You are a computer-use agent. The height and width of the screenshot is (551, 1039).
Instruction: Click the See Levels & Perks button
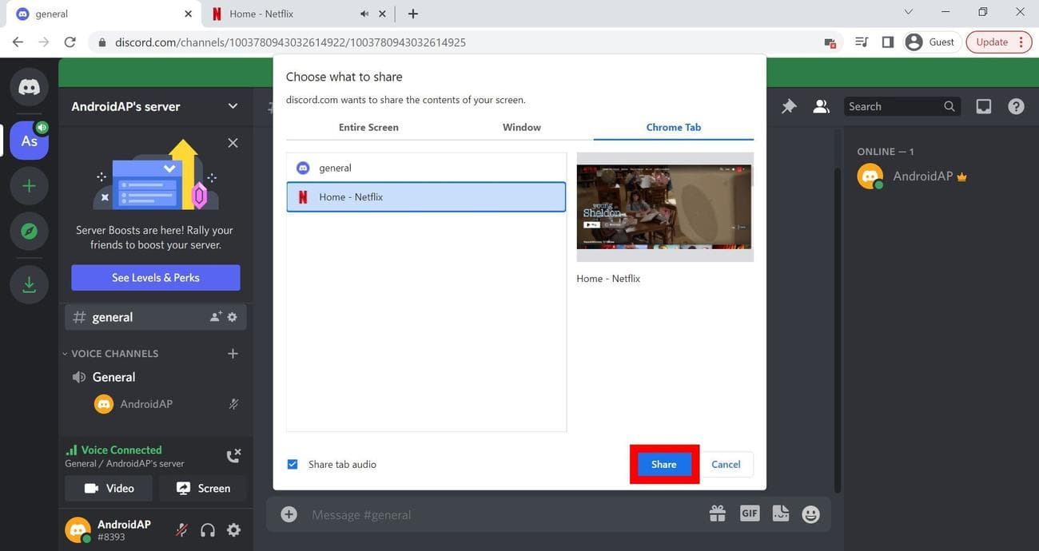[156, 278]
